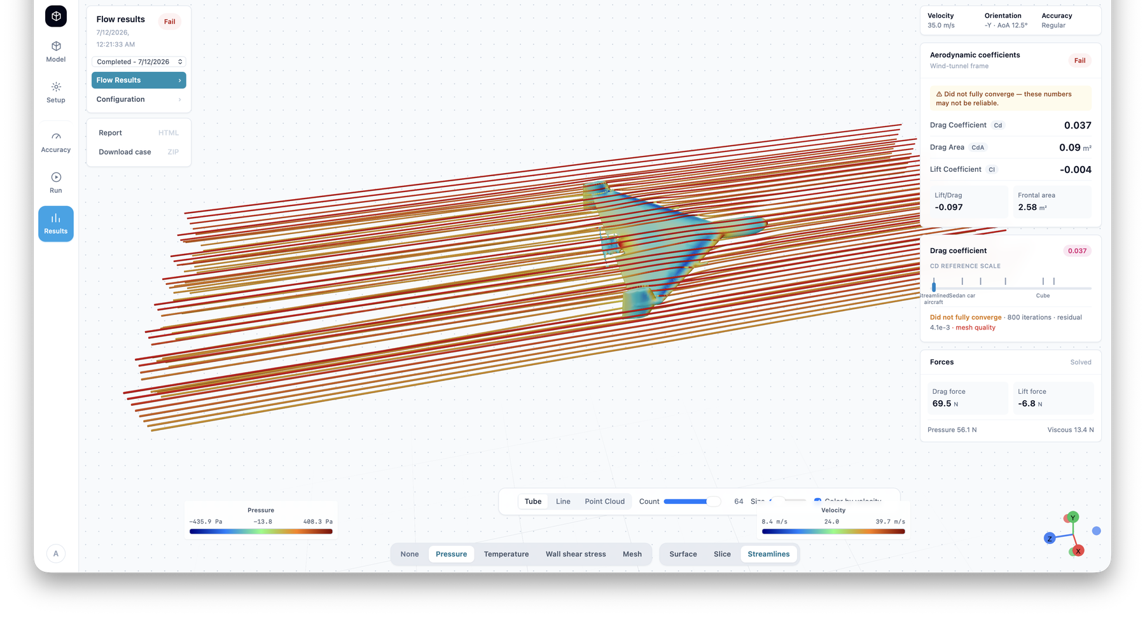Click the blue Z axis gizmo handle

[1050, 538]
